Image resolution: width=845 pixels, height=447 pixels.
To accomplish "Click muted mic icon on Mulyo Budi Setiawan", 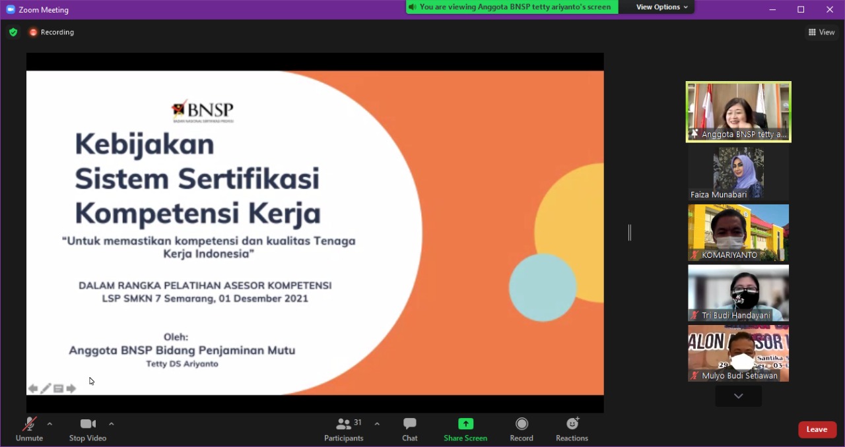I will coord(694,376).
